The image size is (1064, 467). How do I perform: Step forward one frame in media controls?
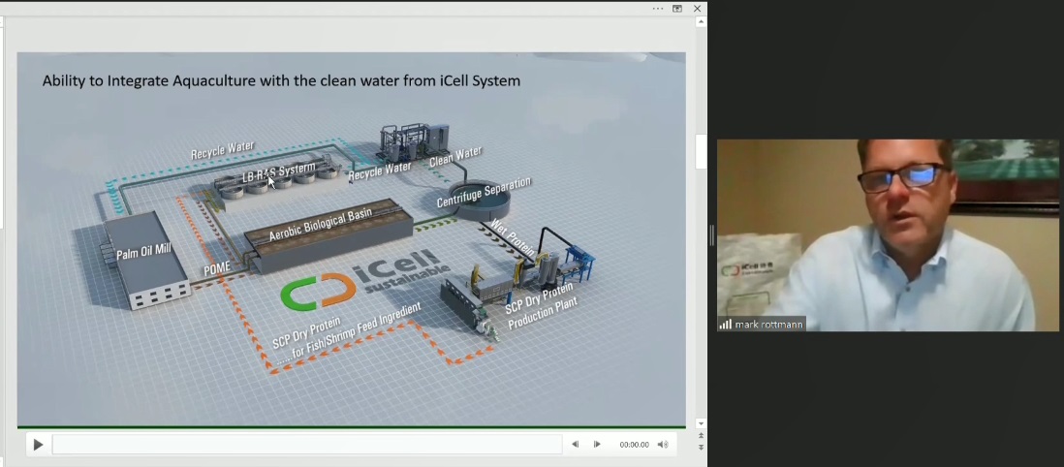pyautogui.click(x=597, y=445)
